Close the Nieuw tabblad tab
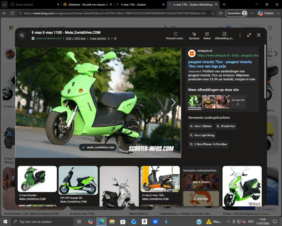 58,4
